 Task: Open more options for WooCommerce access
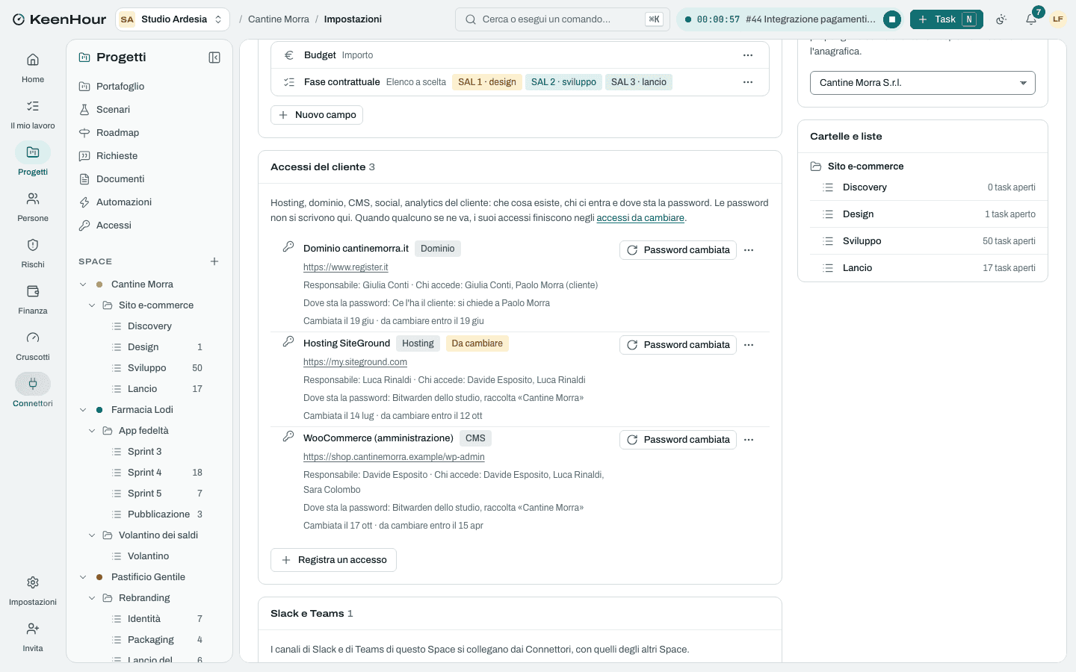coord(749,440)
